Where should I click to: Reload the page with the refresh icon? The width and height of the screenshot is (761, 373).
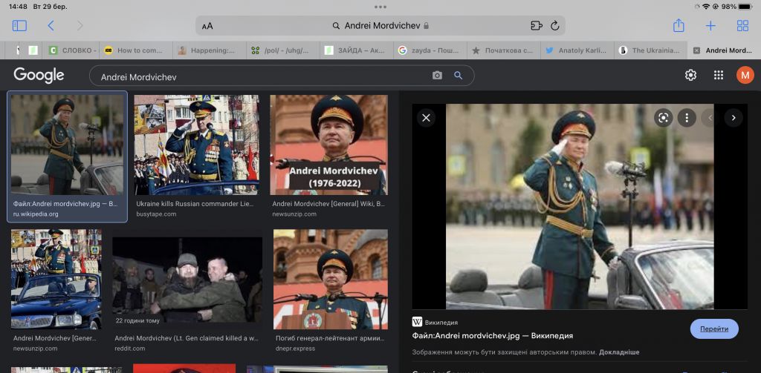pyautogui.click(x=554, y=26)
